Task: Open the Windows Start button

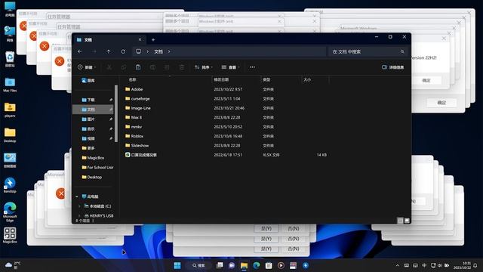Action: (177, 265)
